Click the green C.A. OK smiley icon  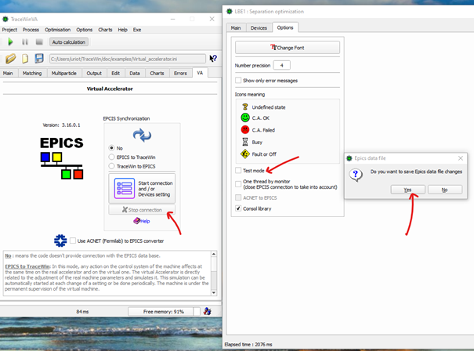245,118
